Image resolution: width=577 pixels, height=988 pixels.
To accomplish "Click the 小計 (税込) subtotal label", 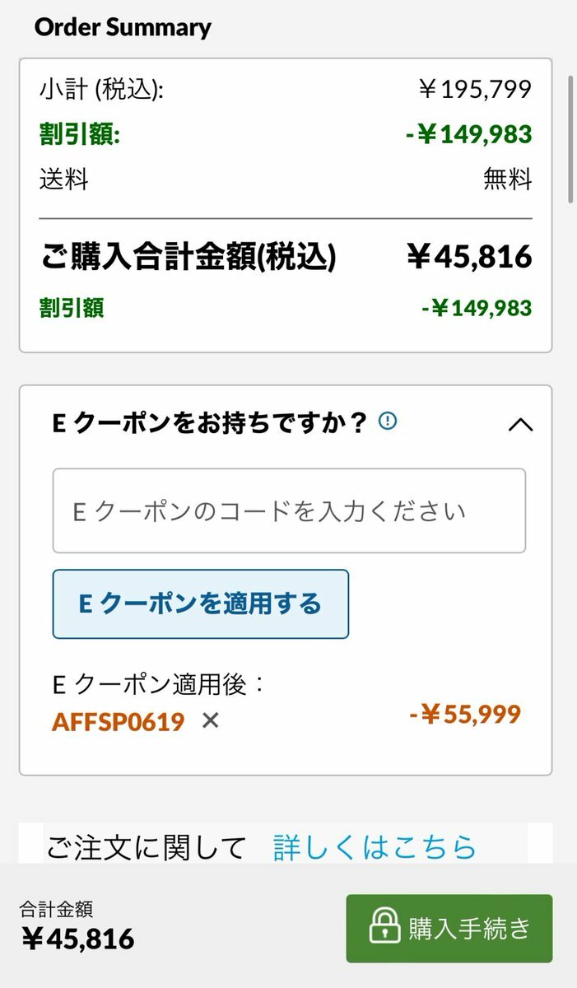I will 101,89.
